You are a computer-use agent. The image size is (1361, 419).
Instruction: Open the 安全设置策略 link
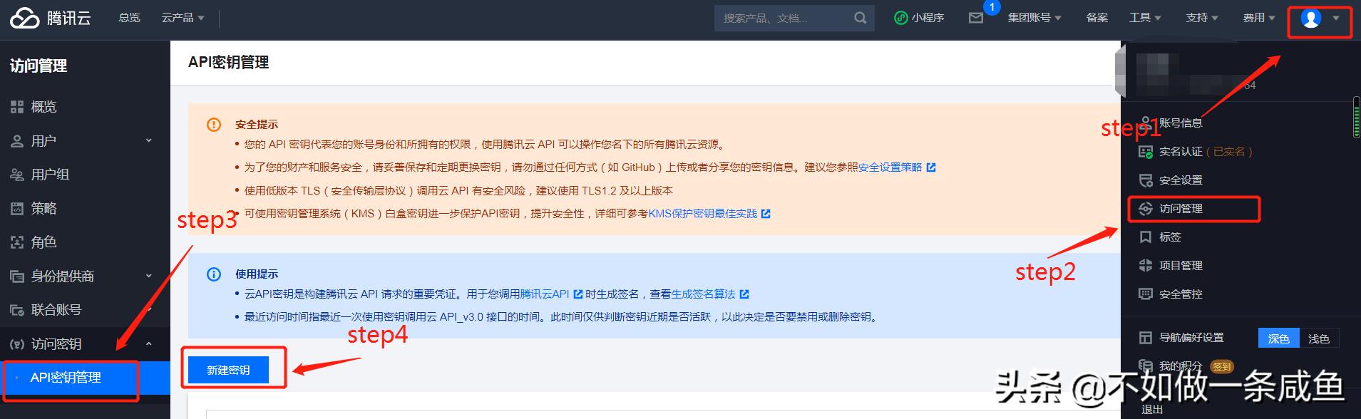point(890,167)
